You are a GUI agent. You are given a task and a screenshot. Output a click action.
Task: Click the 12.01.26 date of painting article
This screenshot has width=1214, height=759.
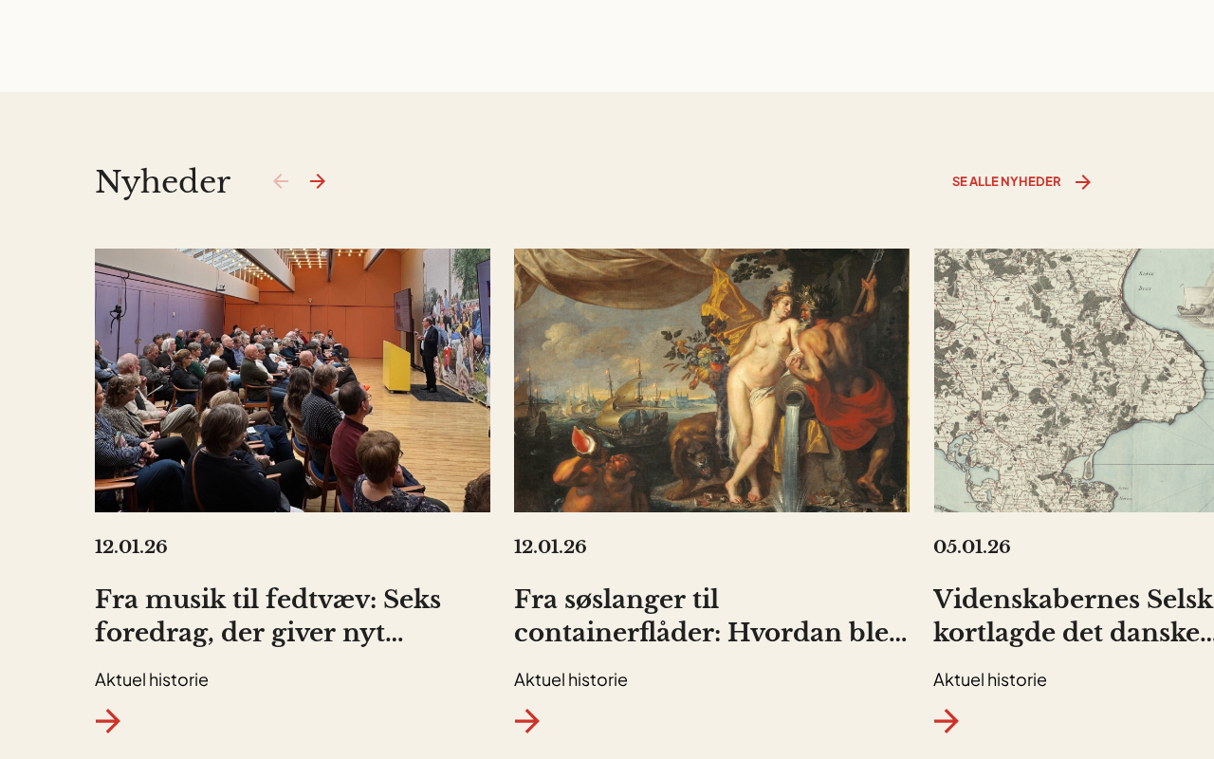550,547
